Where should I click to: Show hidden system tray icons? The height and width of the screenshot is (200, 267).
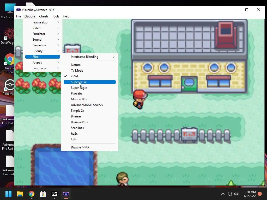pyautogui.click(x=223, y=194)
